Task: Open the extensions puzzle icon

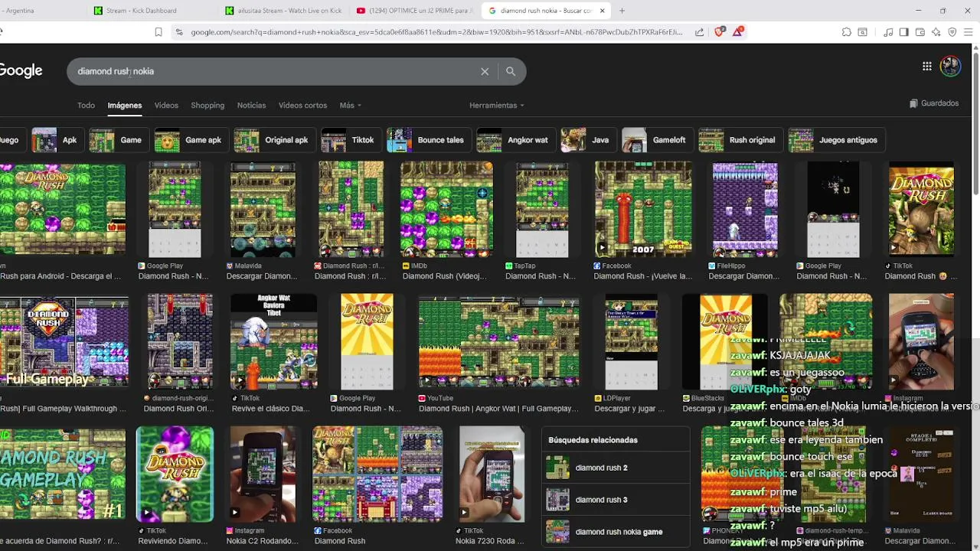Action: [846, 32]
